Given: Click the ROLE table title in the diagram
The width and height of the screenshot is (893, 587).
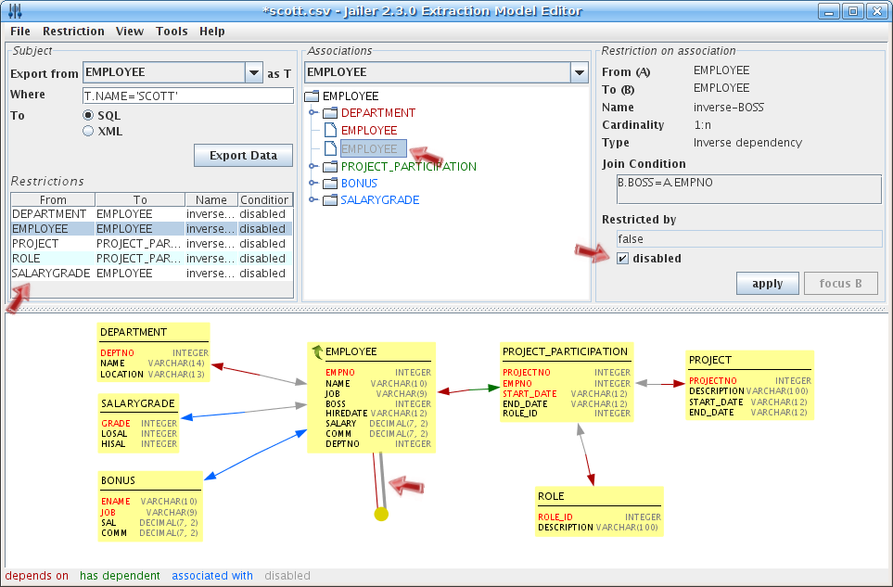Looking at the screenshot, I should 551,496.
